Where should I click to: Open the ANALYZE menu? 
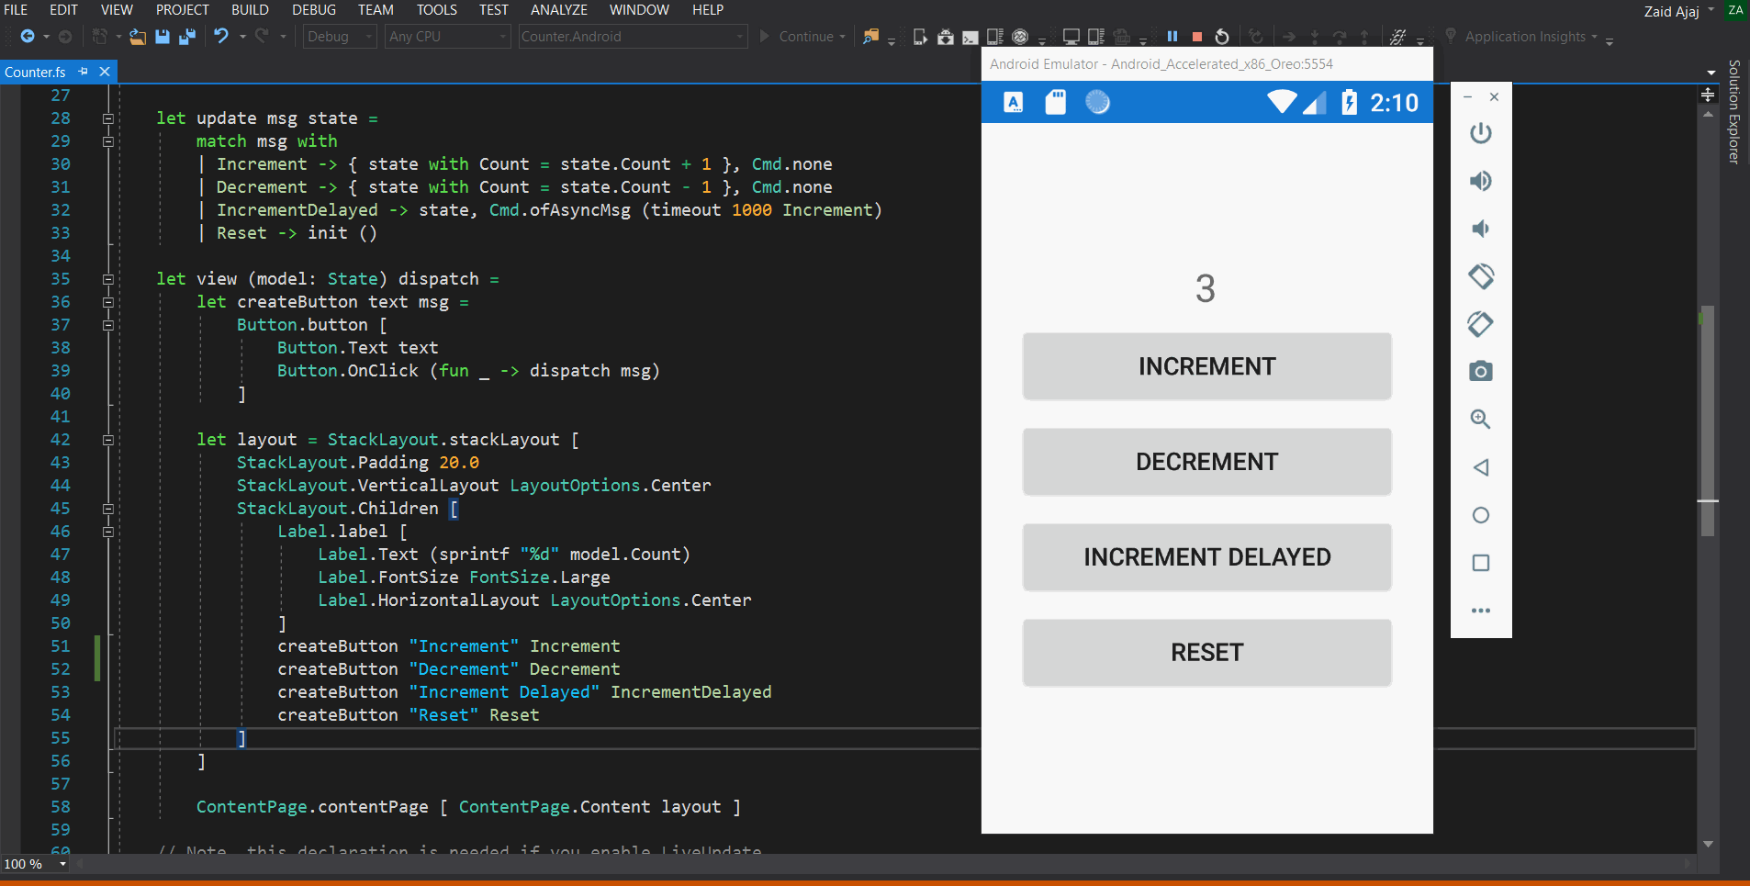coord(559,10)
